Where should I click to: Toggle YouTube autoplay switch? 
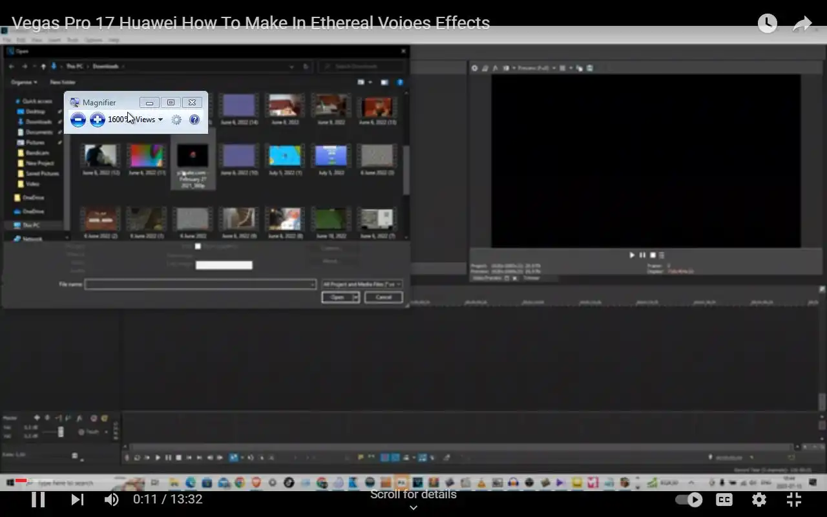tap(689, 500)
